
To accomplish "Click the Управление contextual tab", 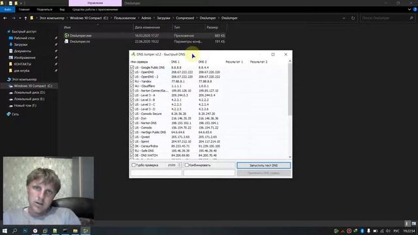I will point(95,3).
